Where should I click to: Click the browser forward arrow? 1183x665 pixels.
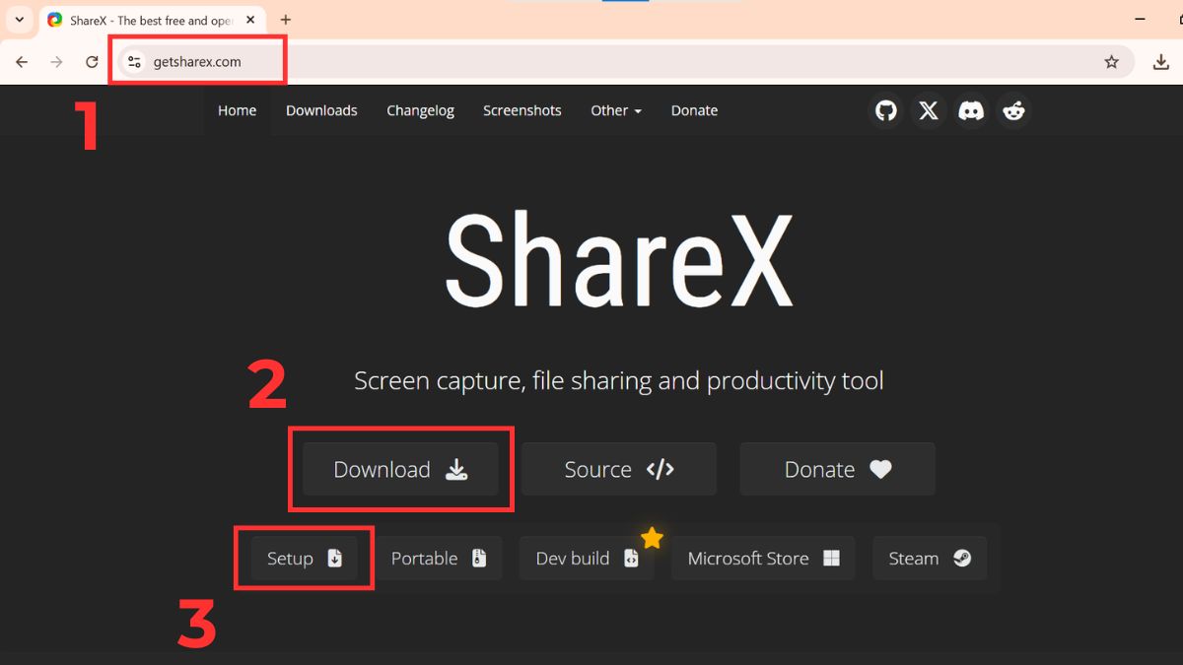[56, 62]
